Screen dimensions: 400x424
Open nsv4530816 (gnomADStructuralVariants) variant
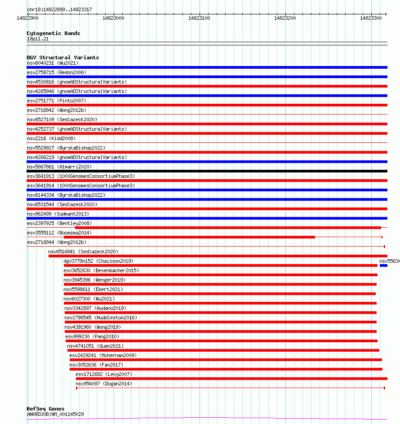point(77,82)
